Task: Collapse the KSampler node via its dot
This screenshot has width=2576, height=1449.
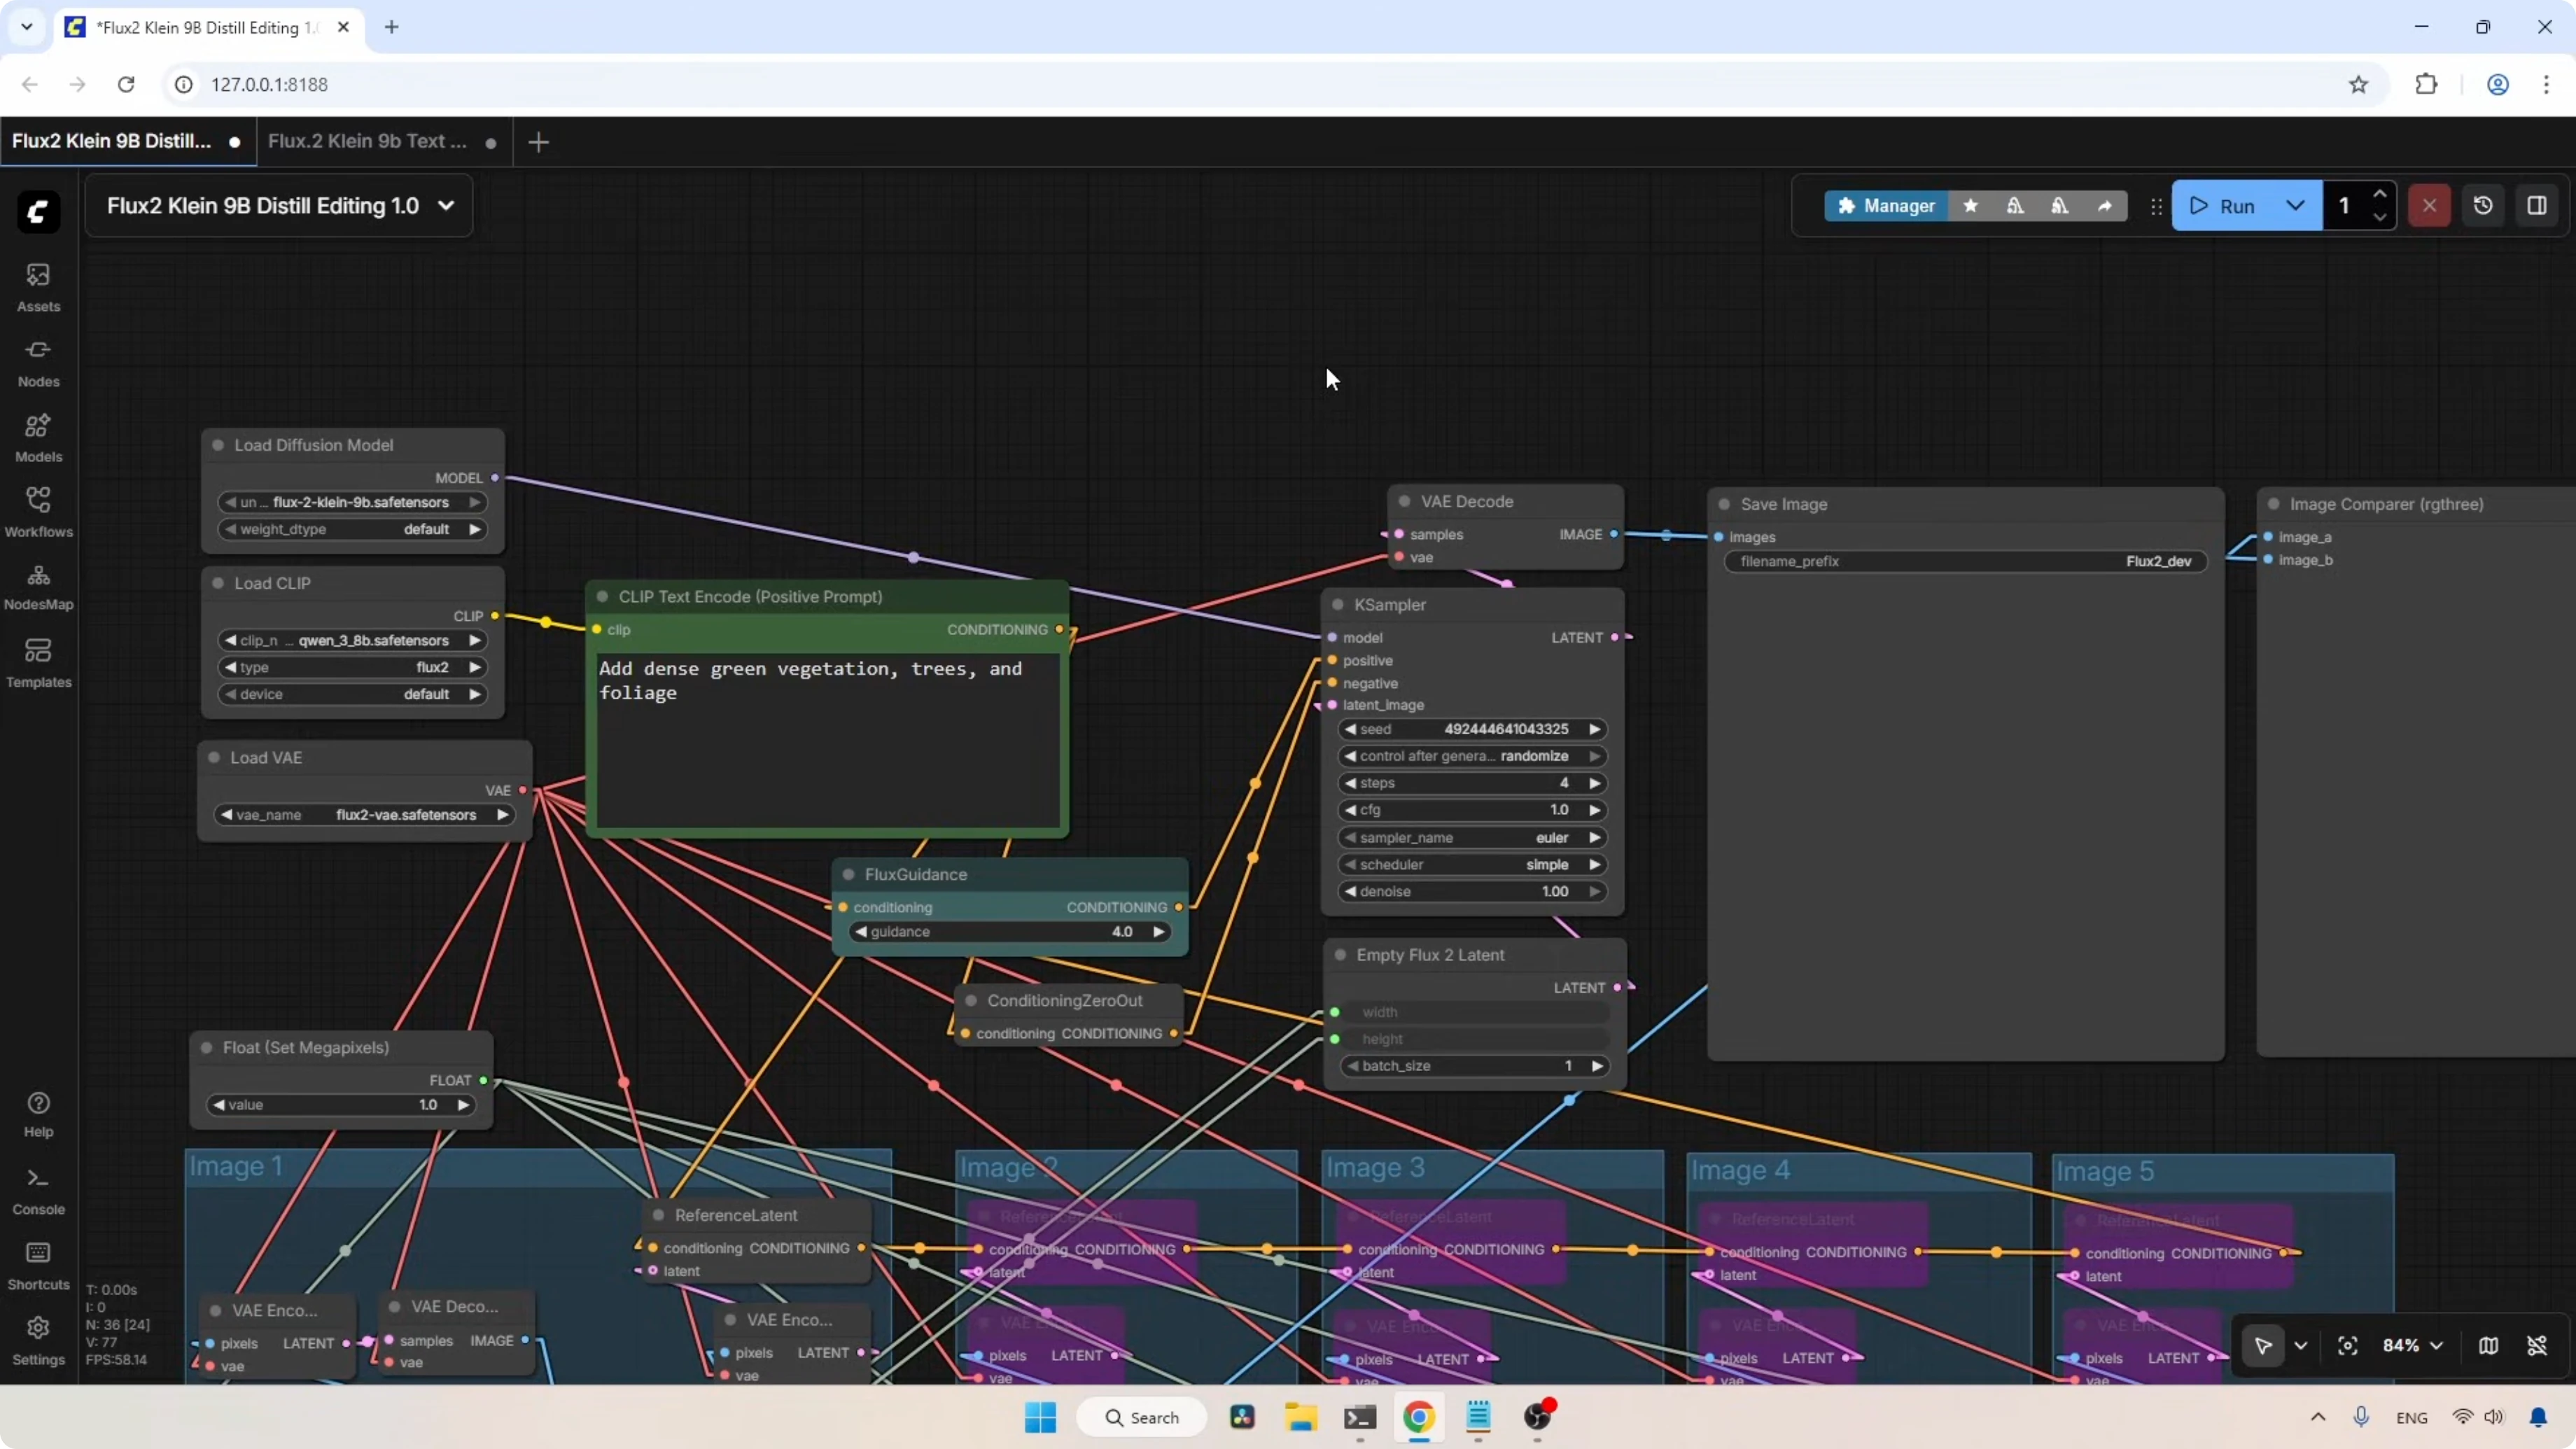Action: click(1338, 605)
